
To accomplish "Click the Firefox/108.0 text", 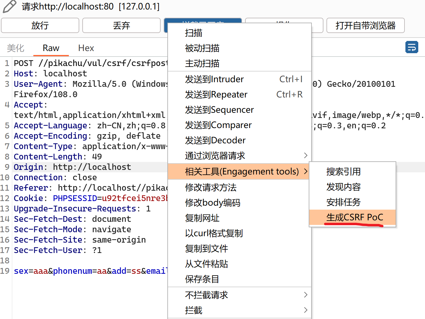I will (46, 94).
